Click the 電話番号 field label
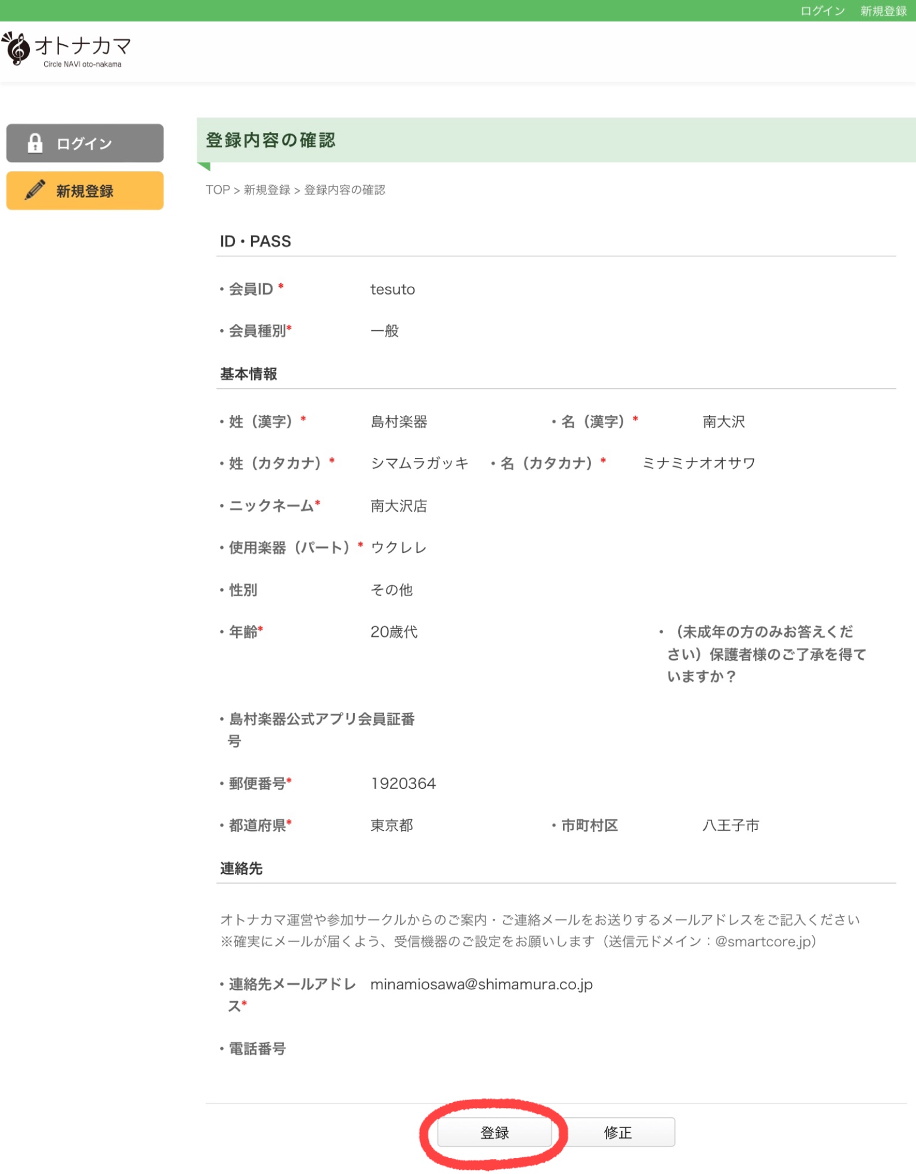Screen dimensions: 916x1174 pyautogui.click(x=257, y=1049)
